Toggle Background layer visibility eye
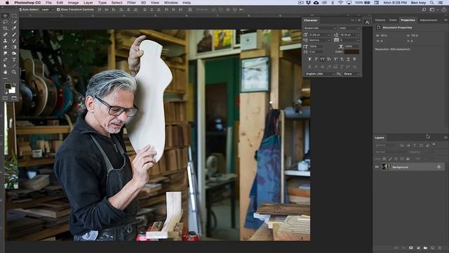The image size is (449, 253). (377, 167)
